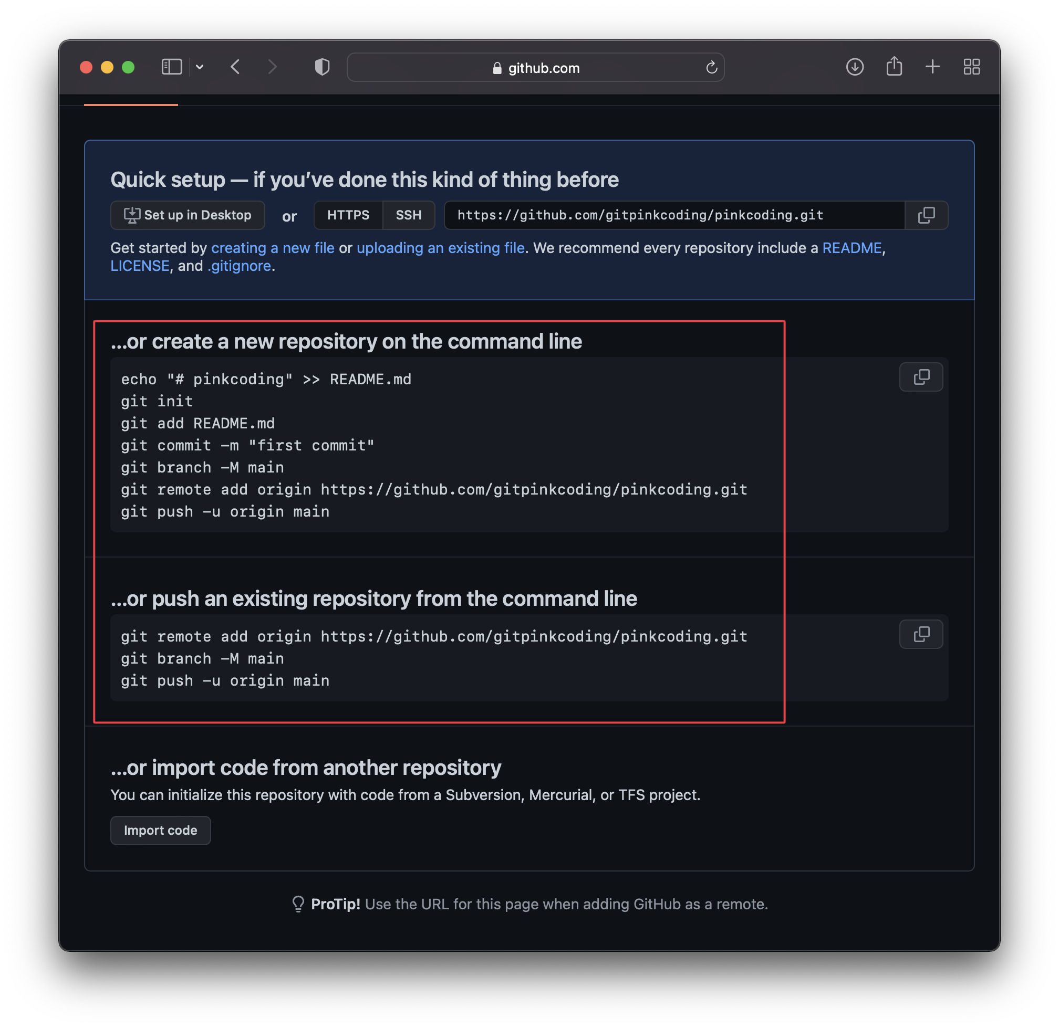Show the Safari downloads icon
This screenshot has height=1029, width=1059.
[855, 67]
